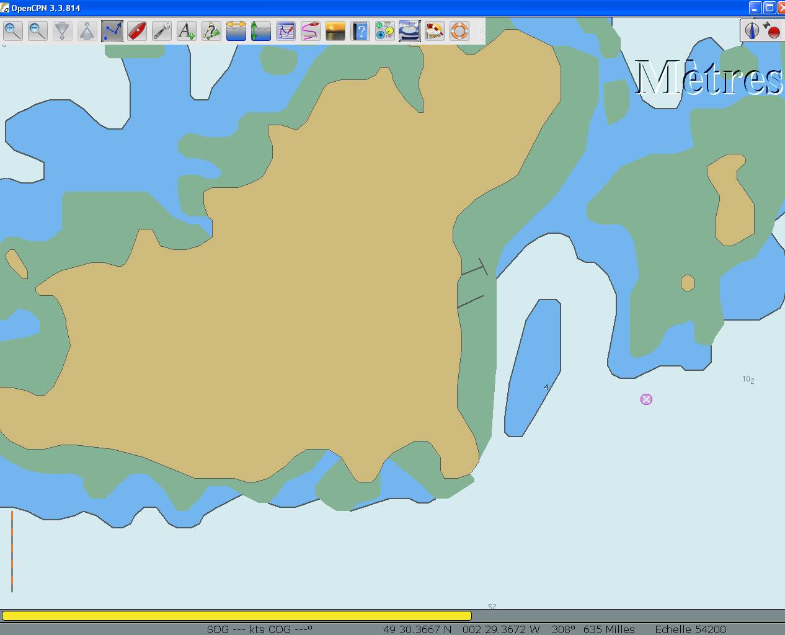Shift to larger scale chart
The image size is (785, 635).
point(63,31)
